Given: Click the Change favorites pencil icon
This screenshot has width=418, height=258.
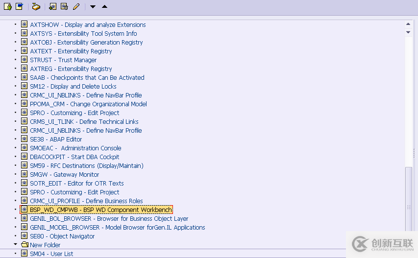Looking at the screenshot, I should [x=76, y=6].
